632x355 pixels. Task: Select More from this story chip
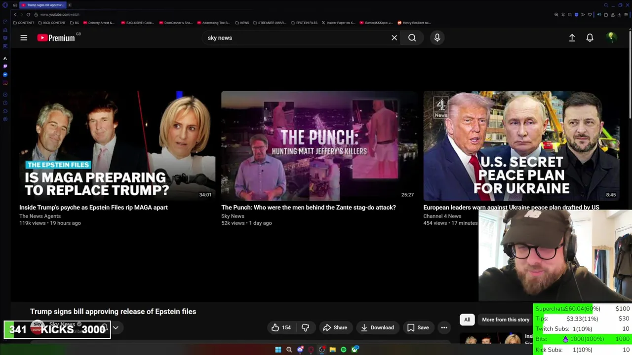[x=506, y=319]
